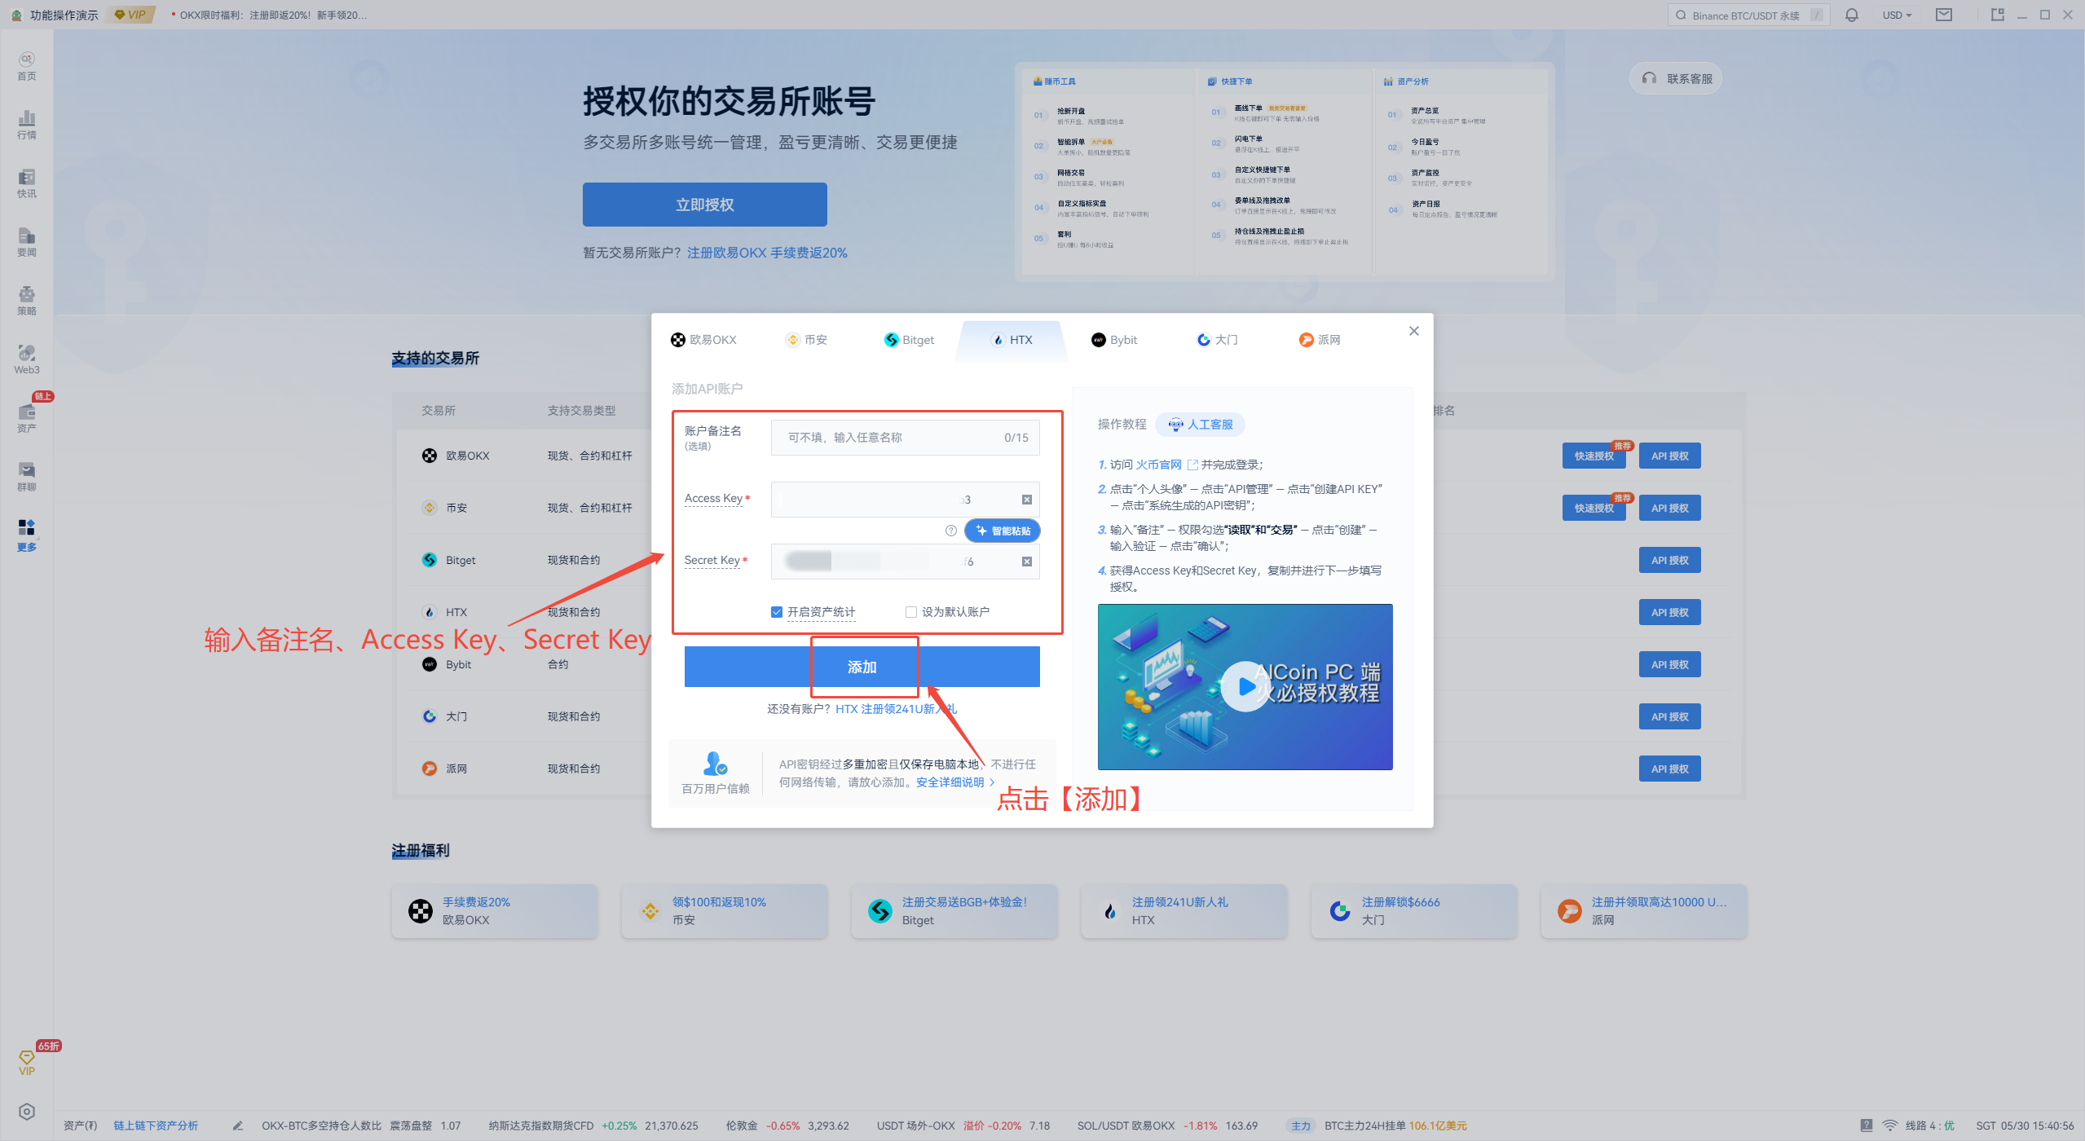Viewport: 2085px width, 1141px height.
Task: Play the AICoin PC authorization tutorial video
Action: click(1245, 686)
